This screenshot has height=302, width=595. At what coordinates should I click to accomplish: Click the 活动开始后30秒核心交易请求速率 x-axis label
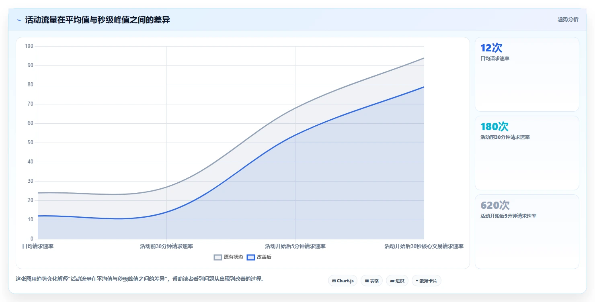[424, 246]
